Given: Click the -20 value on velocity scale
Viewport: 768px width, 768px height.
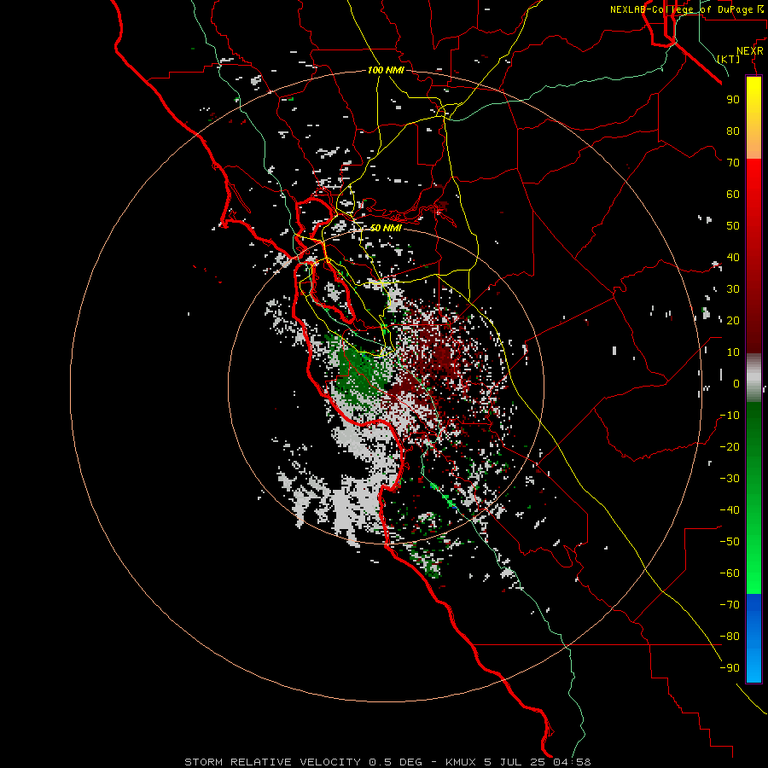Looking at the screenshot, I should 730,447.
